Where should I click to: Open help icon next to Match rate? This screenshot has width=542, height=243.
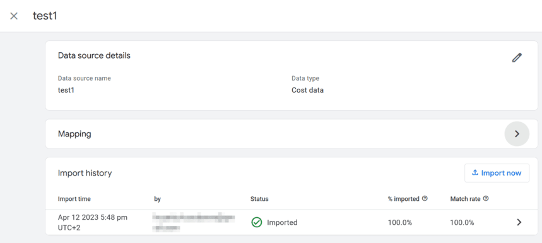[486, 198]
